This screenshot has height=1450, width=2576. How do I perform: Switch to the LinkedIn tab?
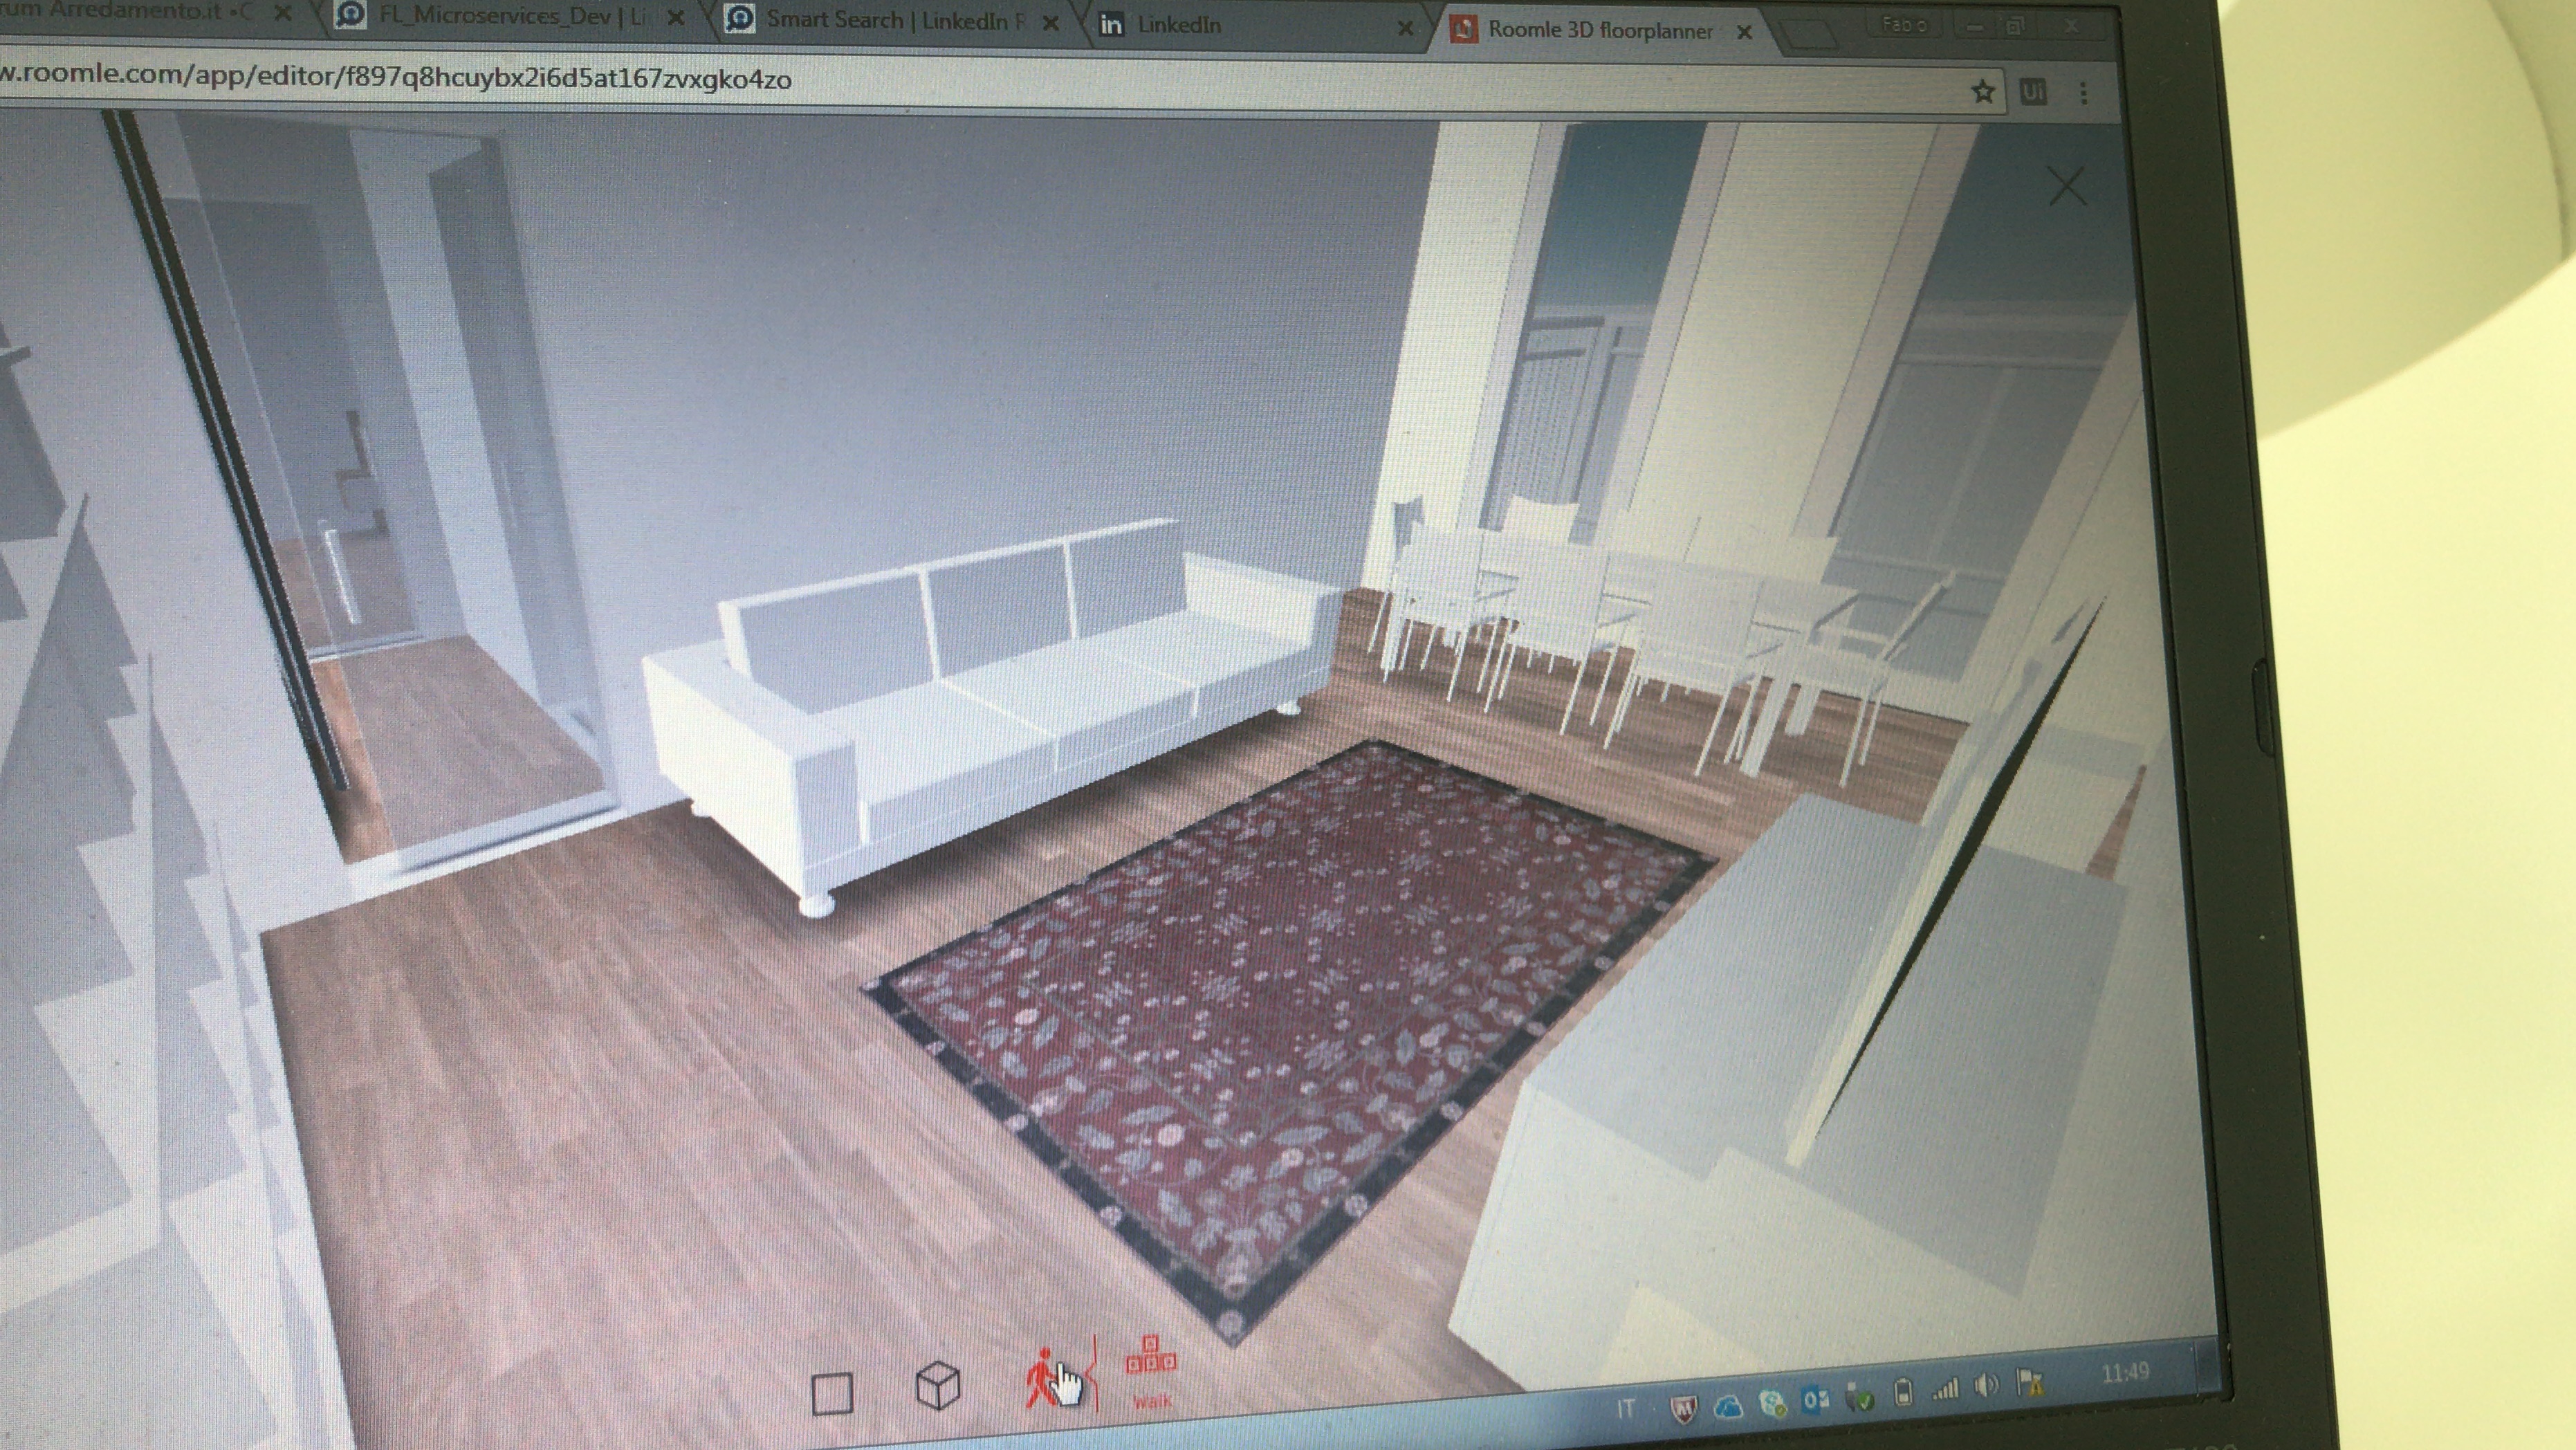(1180, 25)
